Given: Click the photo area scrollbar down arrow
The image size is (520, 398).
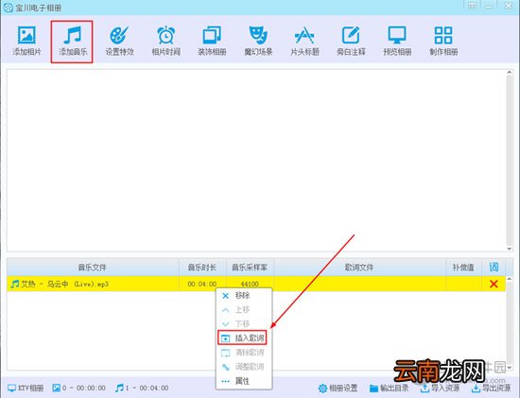Looking at the screenshot, I should pyautogui.click(x=510, y=249).
